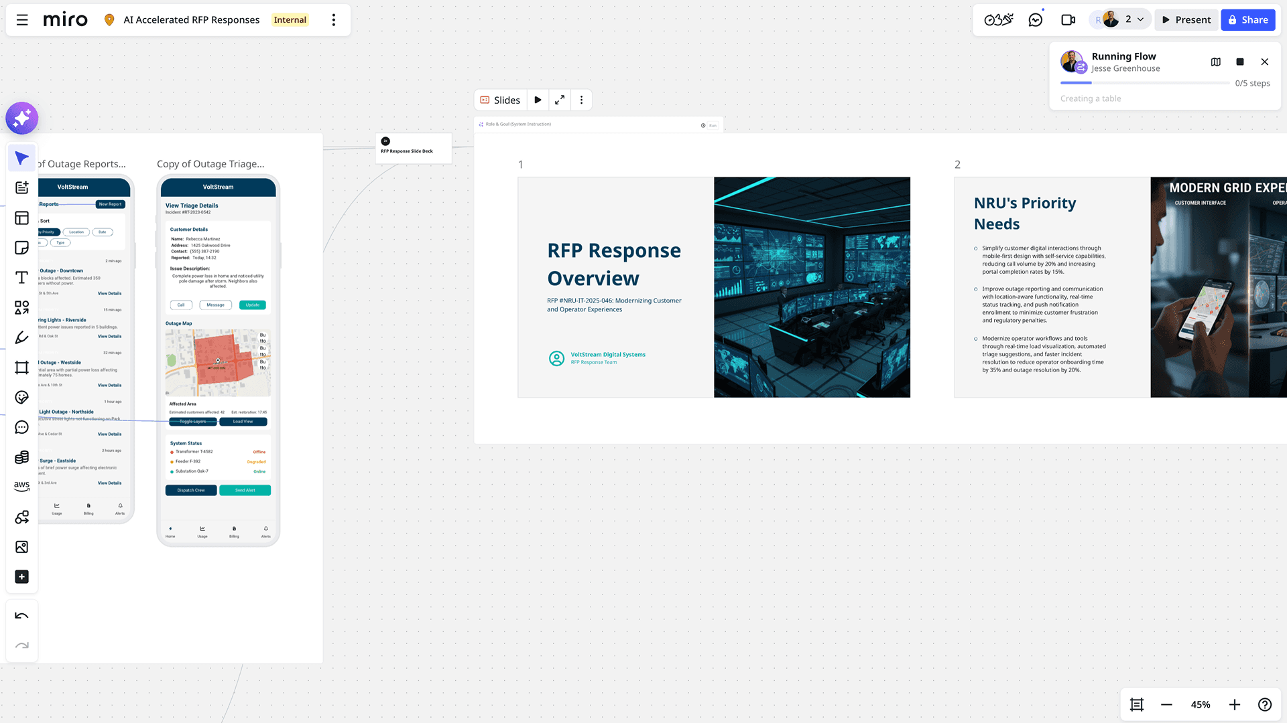Toggle fit-to-frame view in zoom bar
Image resolution: width=1287 pixels, height=723 pixels.
(x=1137, y=704)
